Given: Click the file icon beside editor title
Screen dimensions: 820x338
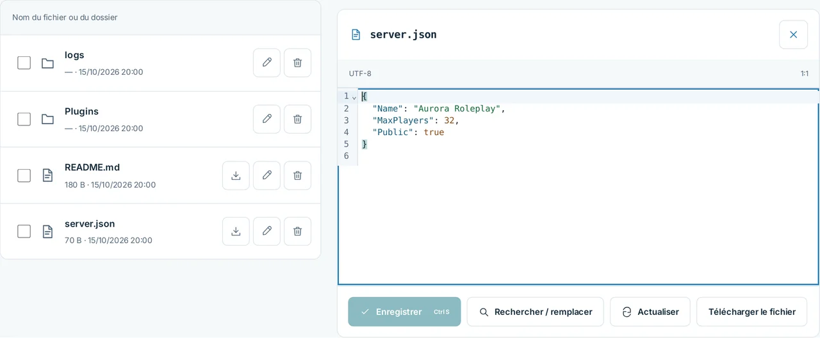Looking at the screenshot, I should pos(356,35).
